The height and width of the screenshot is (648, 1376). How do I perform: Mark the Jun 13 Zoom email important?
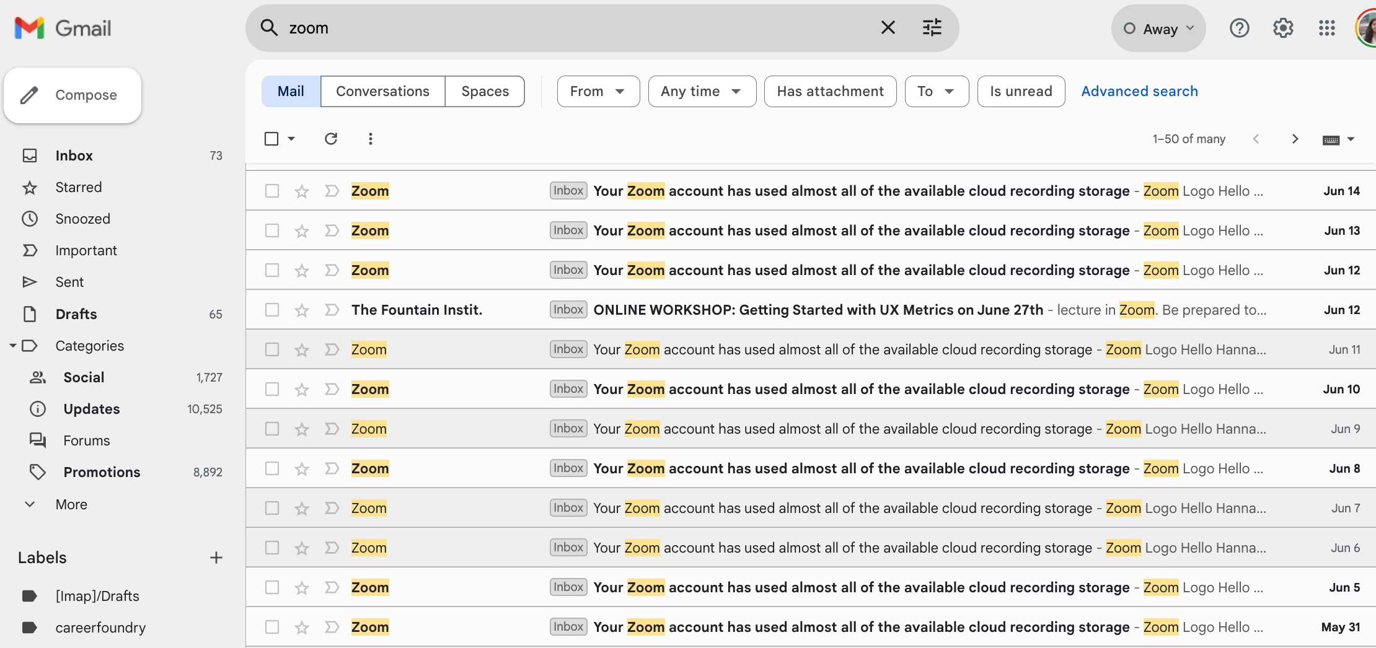point(332,230)
